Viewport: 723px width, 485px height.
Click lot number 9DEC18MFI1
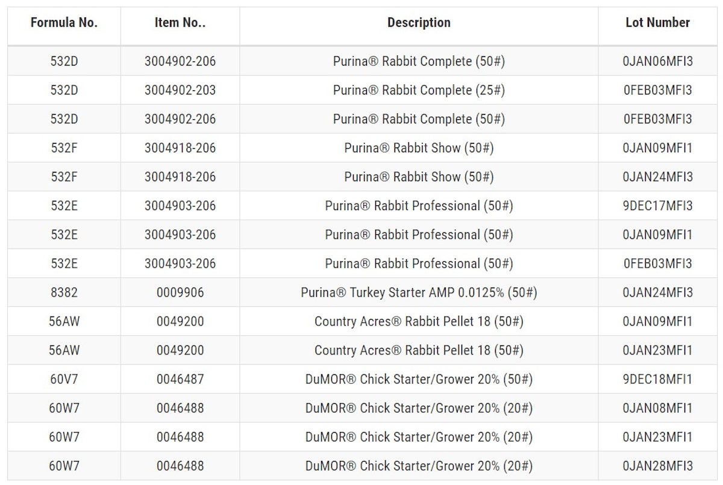[658, 379]
